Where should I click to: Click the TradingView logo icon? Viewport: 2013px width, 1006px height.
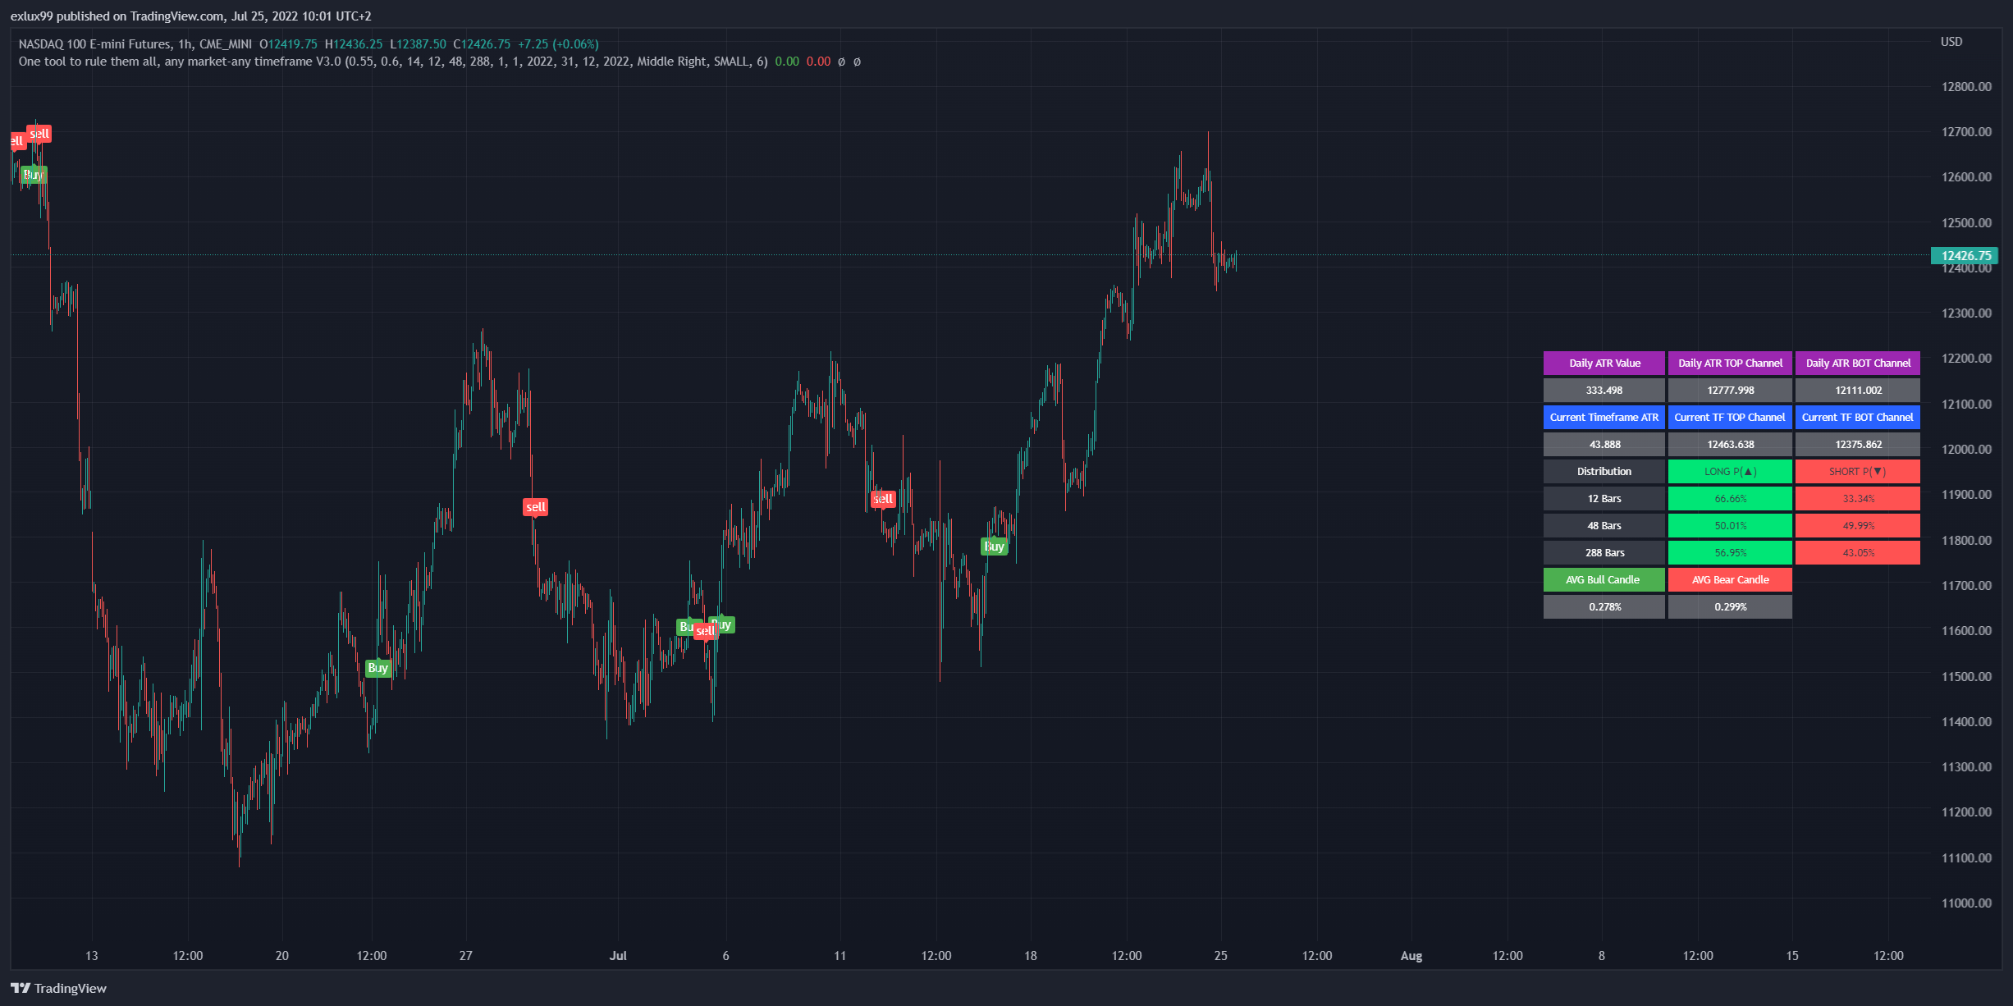coord(20,988)
